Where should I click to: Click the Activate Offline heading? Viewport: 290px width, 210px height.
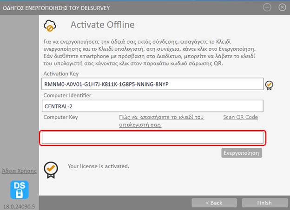point(102,25)
